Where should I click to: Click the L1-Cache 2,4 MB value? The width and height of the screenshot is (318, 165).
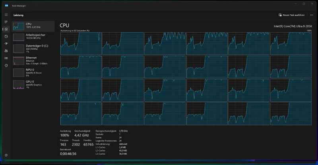pos(122,148)
